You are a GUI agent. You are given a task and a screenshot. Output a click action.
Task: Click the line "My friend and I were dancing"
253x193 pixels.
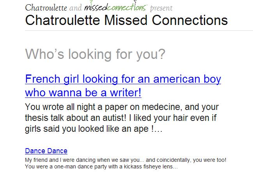coord(125,160)
